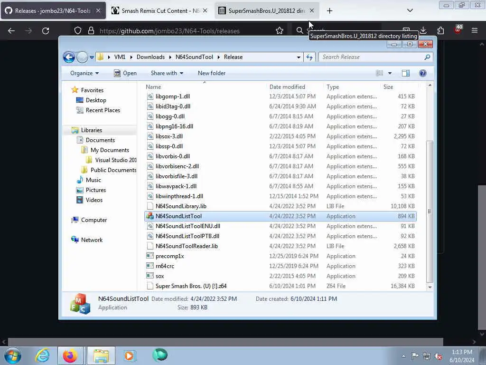
Task: Select Super Smash Bros. (U) [!].z64 file
Action: pyautogui.click(x=191, y=286)
